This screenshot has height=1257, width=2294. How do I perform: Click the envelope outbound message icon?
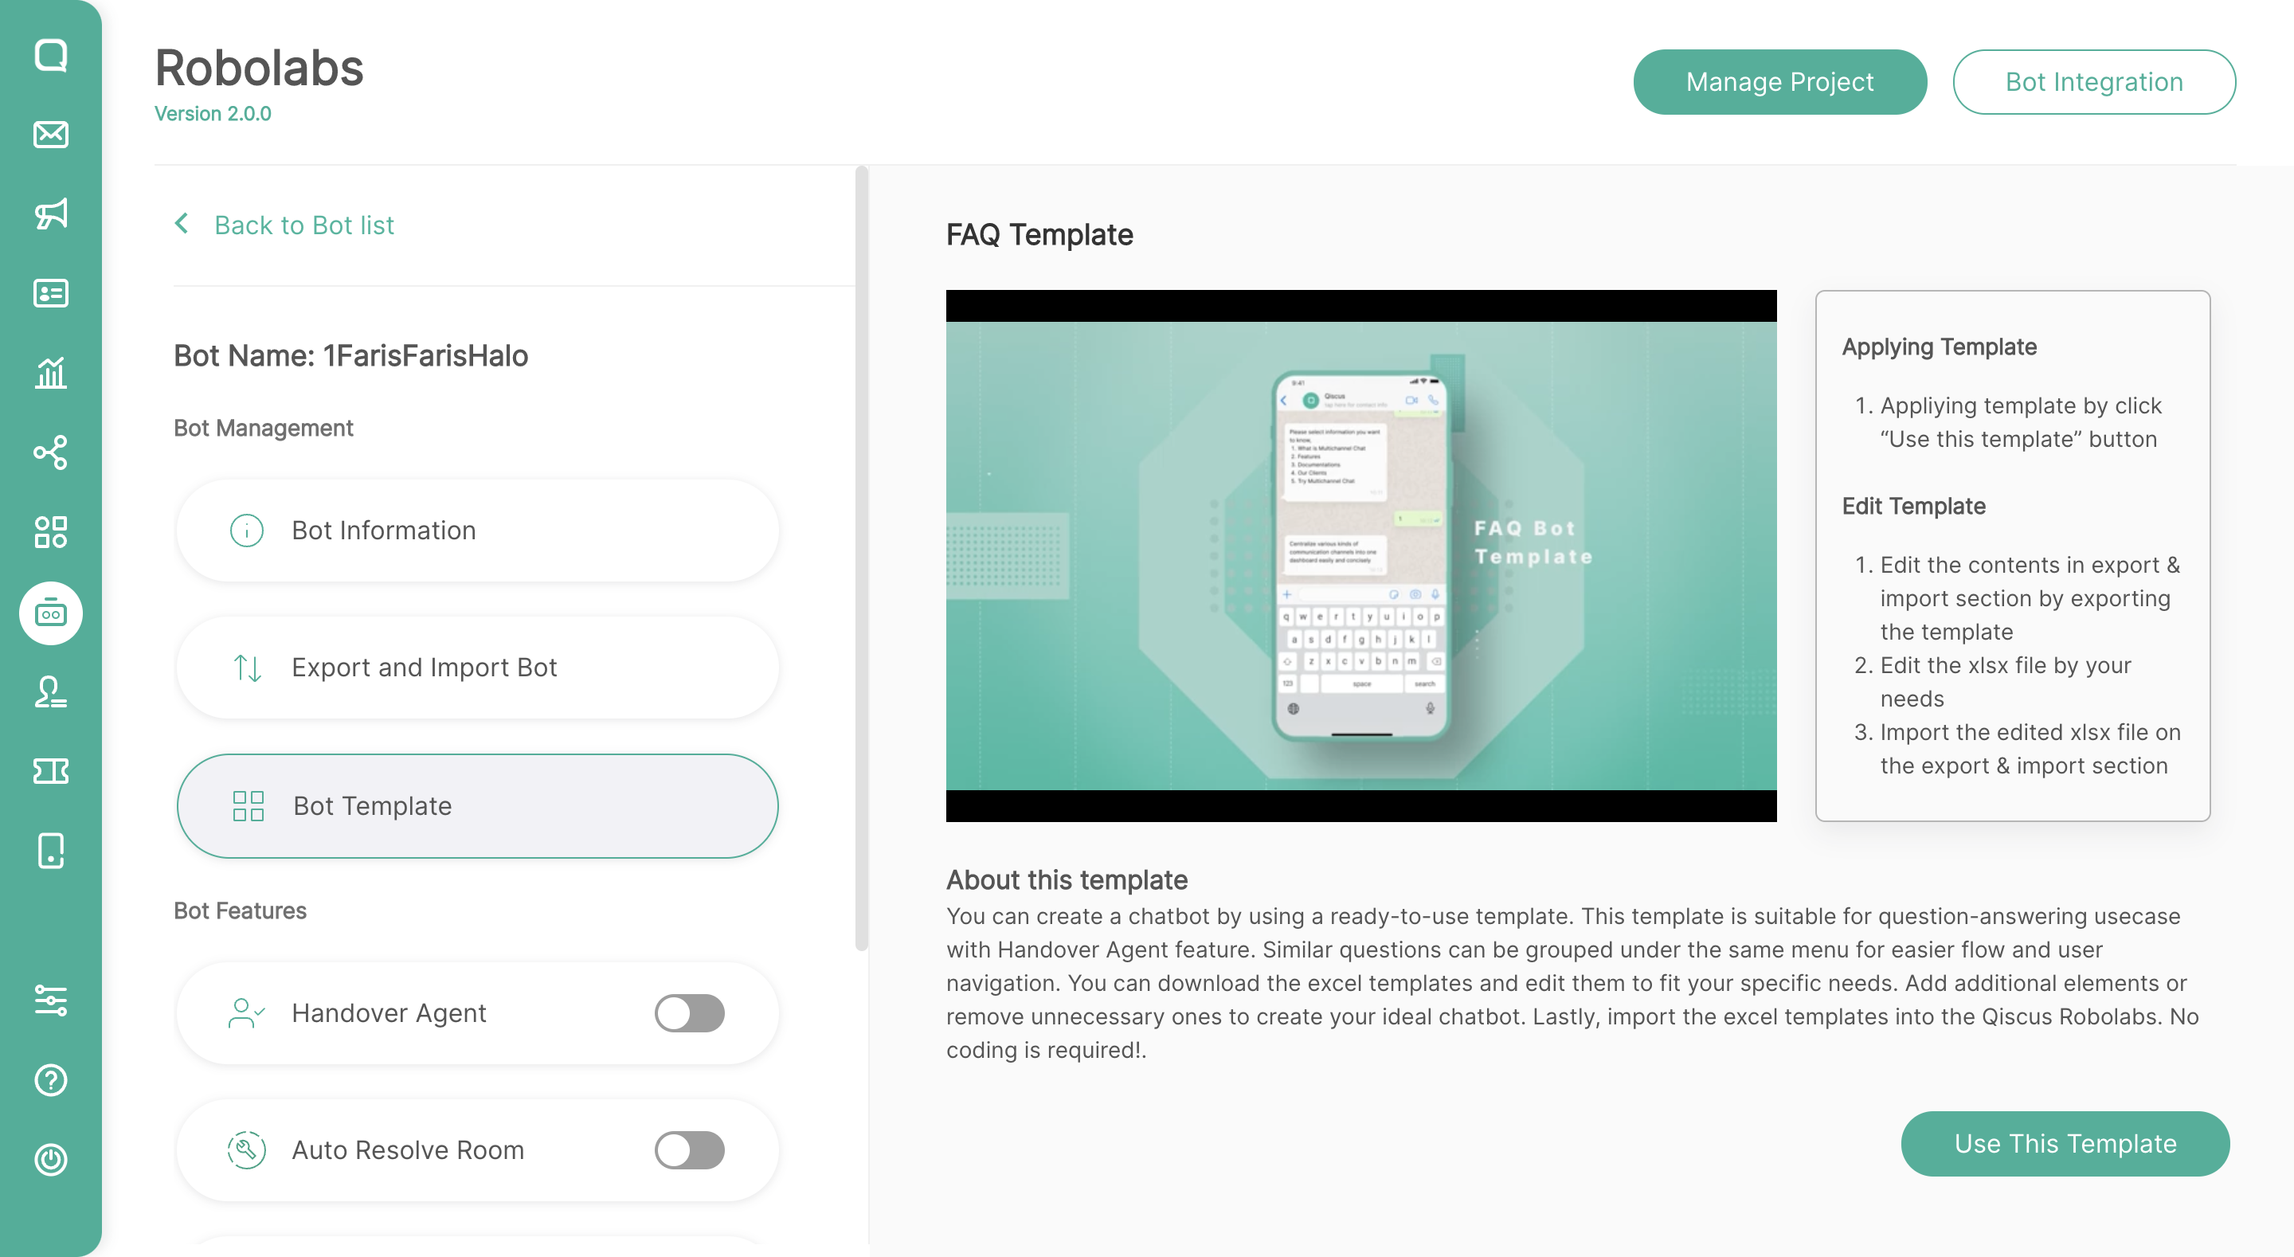(51, 135)
